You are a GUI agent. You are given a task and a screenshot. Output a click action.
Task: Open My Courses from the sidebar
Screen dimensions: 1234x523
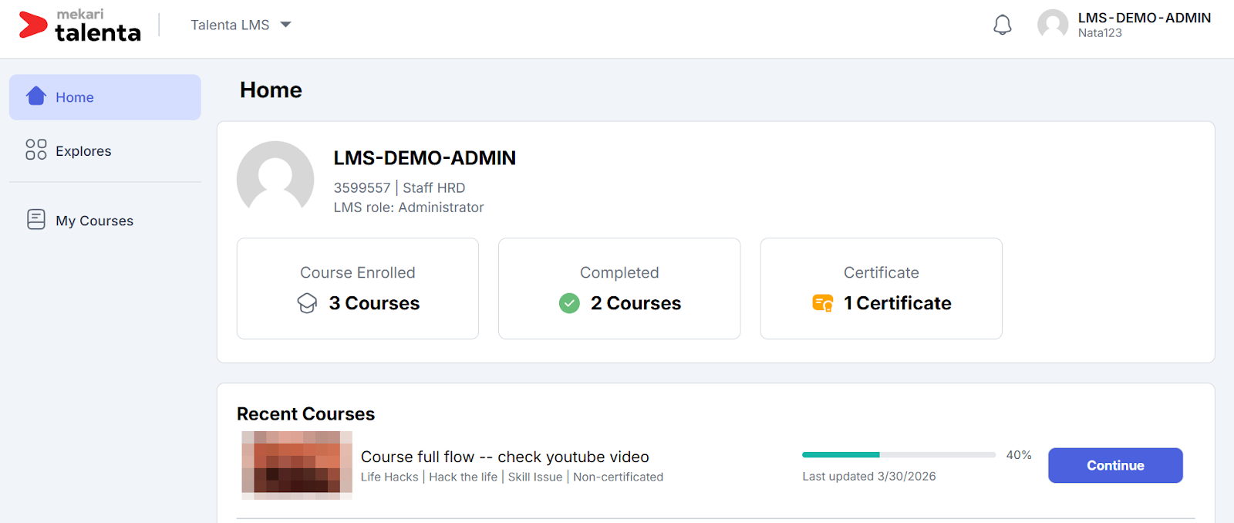pos(94,221)
